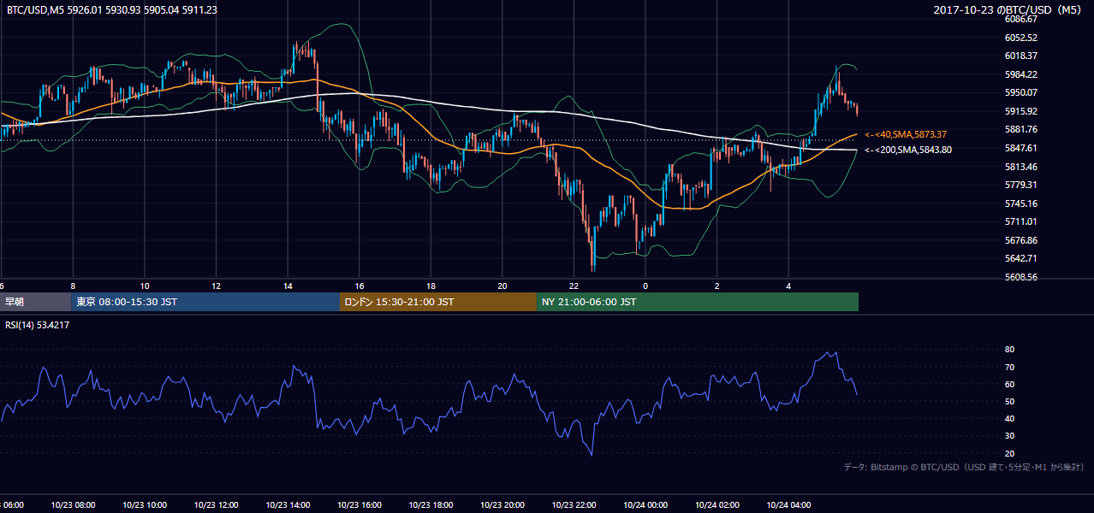Click hour tick 0 under the price chart

pyautogui.click(x=645, y=286)
